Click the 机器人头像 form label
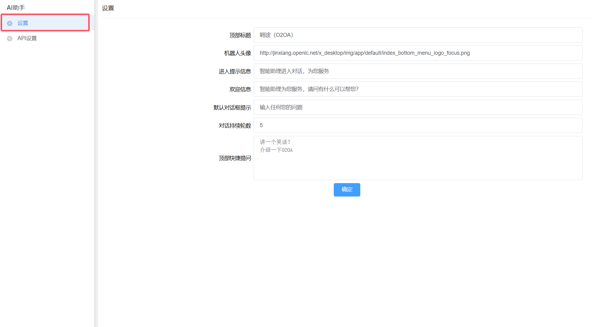Viewport: 596px width, 327px height. coord(238,53)
